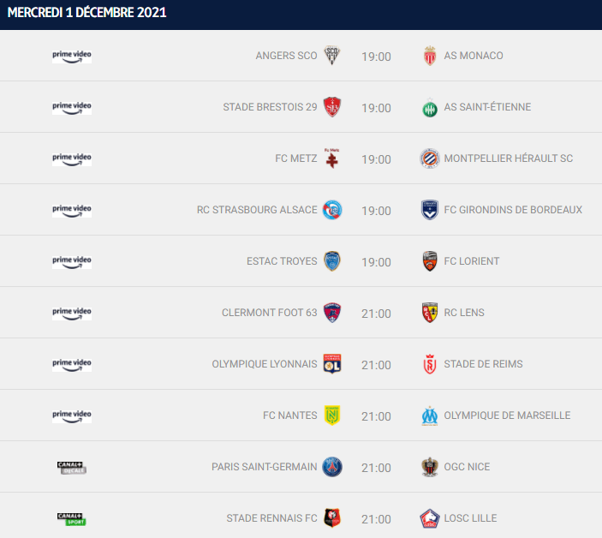Click Prime Video logo for Angers match
Screen dimensions: 602x538
coord(72,56)
